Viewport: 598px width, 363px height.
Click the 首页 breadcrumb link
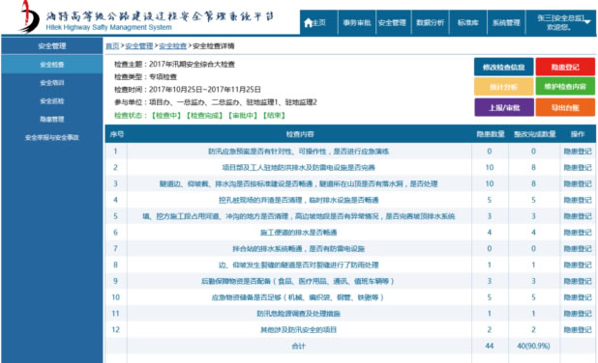point(112,46)
